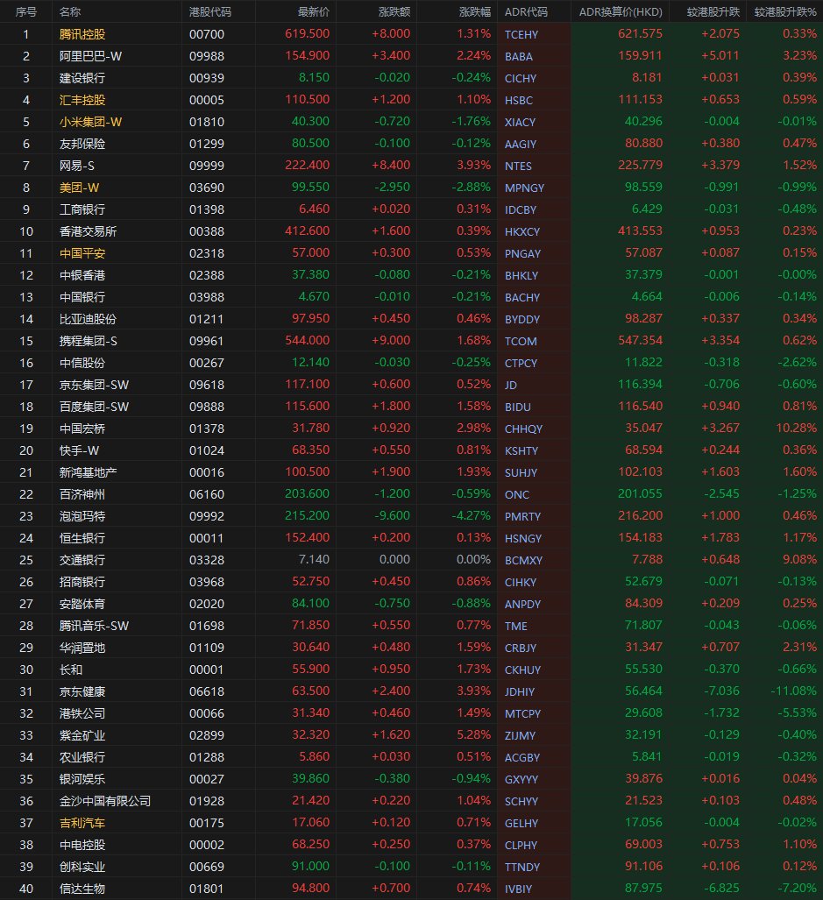Click the +3.379 difference for 网易-S

click(x=720, y=166)
